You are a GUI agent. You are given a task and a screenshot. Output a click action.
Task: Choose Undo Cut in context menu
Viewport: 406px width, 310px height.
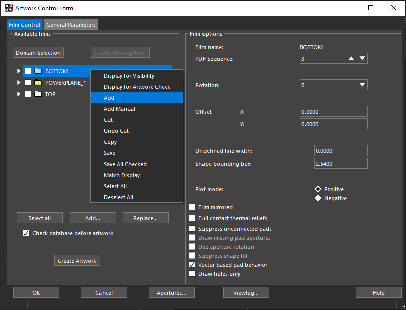click(x=137, y=131)
